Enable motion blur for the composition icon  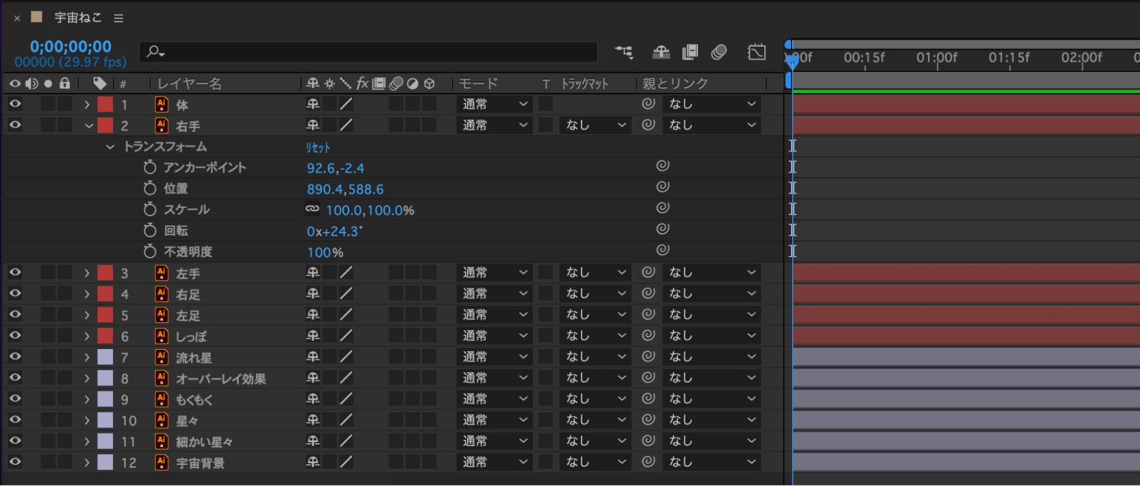pos(719,52)
